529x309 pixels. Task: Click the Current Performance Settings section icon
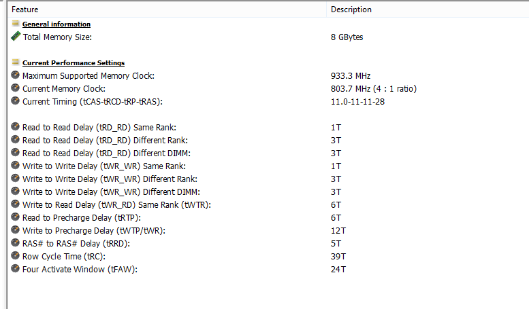click(x=16, y=62)
